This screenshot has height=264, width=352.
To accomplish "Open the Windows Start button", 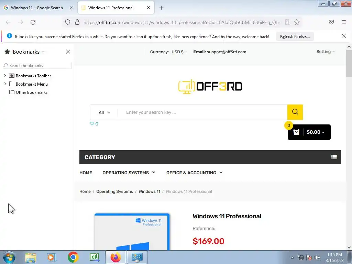I will [9, 257].
